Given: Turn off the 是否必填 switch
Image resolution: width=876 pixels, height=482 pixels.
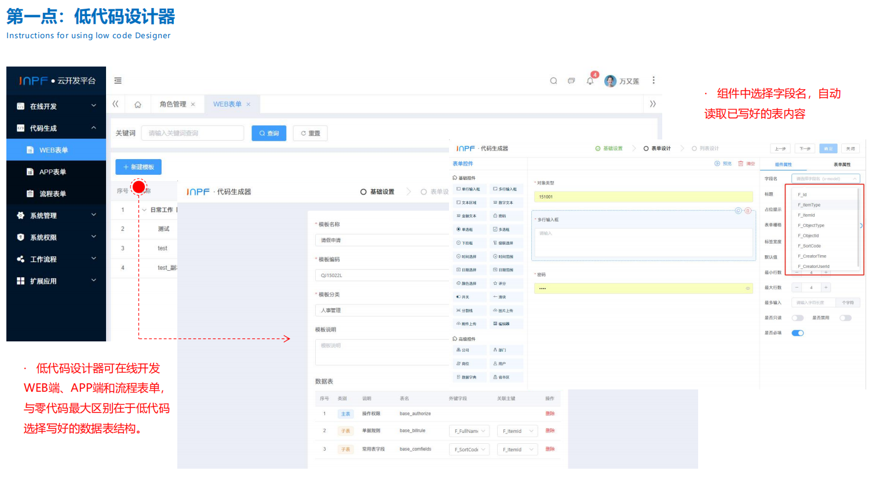Looking at the screenshot, I should [x=798, y=333].
